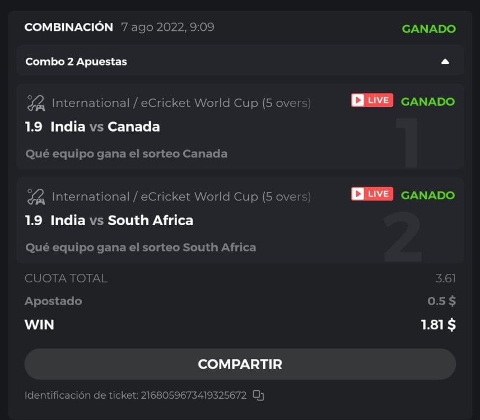Click the eCricket gamepad icon for India vs Canada
The height and width of the screenshot is (420, 480).
36,103
